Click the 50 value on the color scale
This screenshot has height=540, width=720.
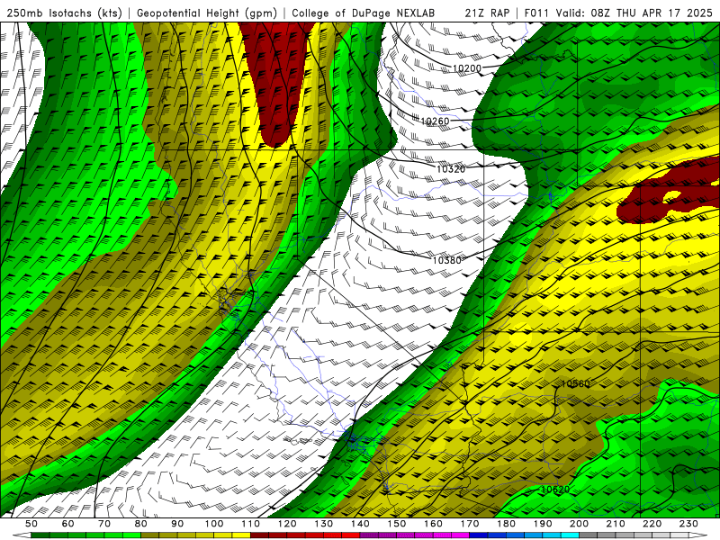[31, 524]
